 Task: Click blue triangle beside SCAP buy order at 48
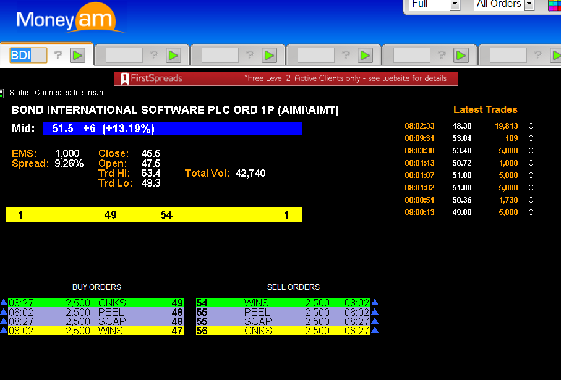click(4, 321)
